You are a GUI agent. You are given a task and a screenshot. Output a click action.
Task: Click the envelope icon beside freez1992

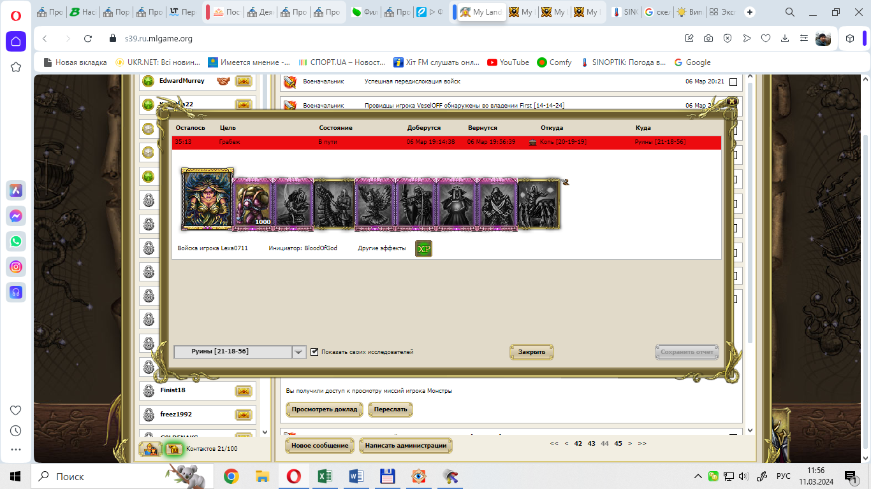(x=244, y=415)
